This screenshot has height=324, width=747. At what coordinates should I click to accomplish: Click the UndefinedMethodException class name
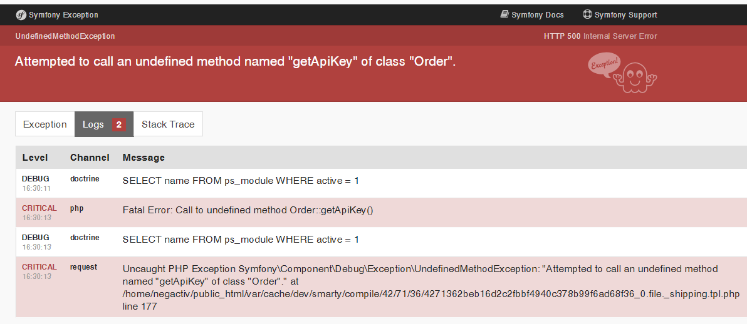pyautogui.click(x=65, y=36)
